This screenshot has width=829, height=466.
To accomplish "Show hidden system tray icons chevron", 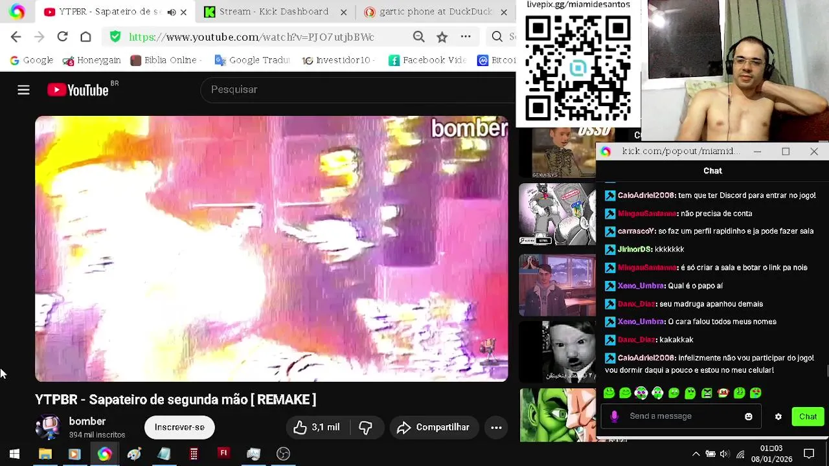I will [696, 454].
